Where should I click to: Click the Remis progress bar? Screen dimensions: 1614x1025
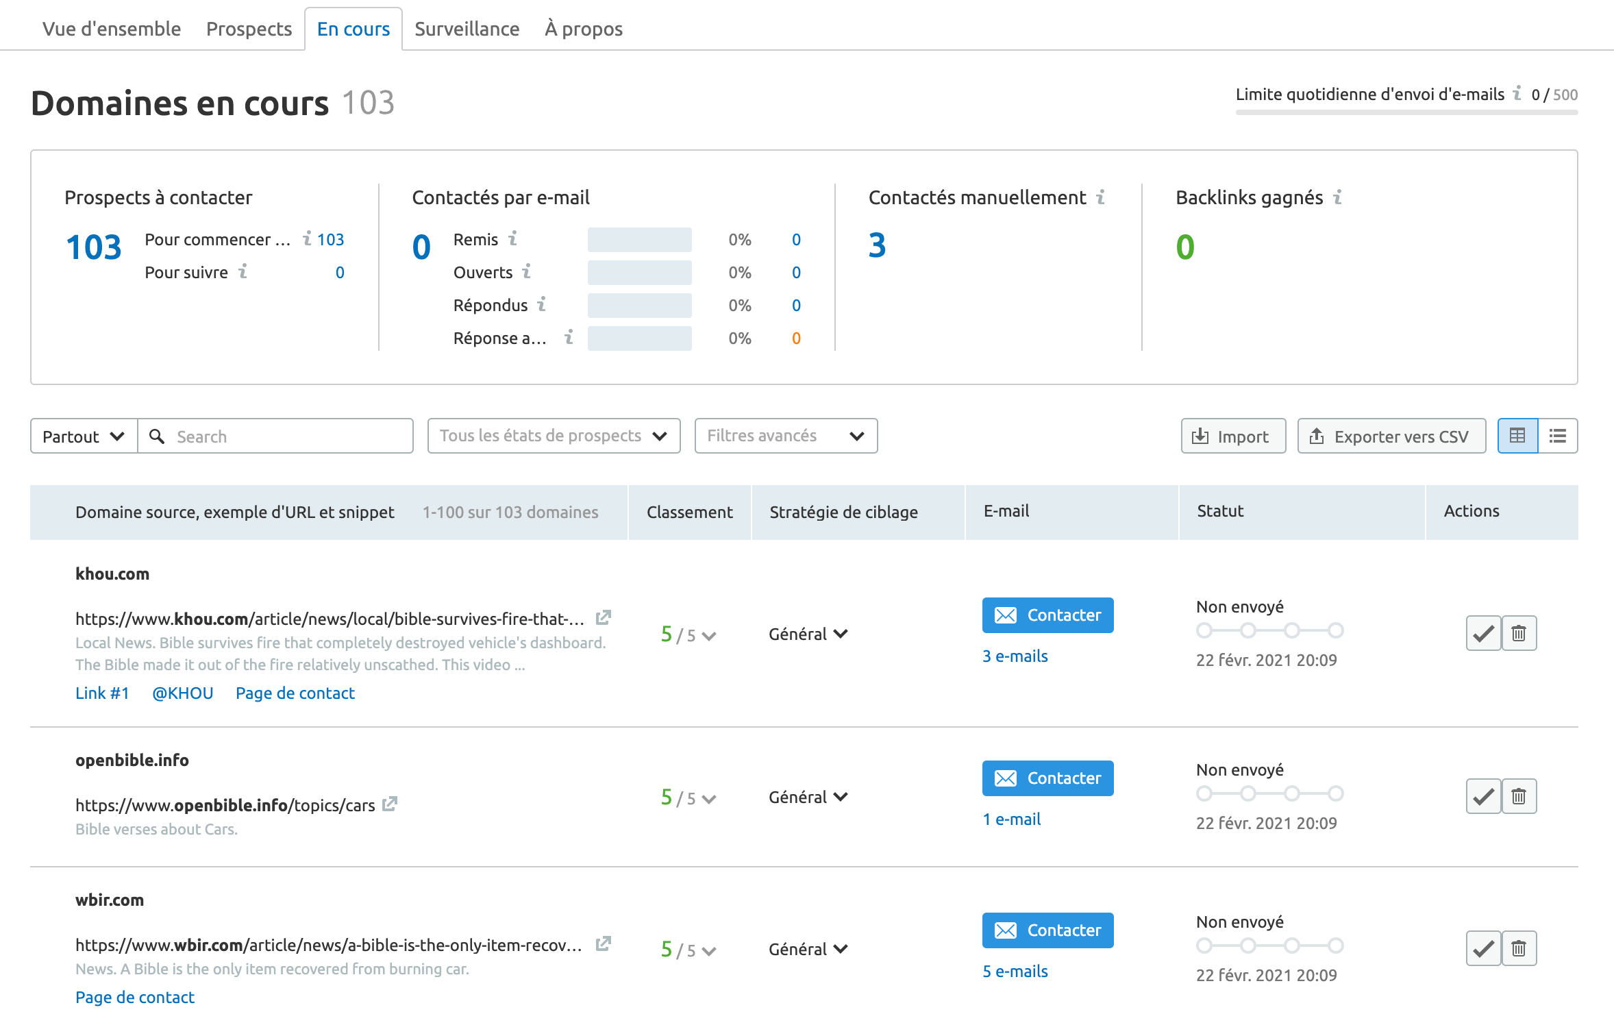tap(639, 240)
